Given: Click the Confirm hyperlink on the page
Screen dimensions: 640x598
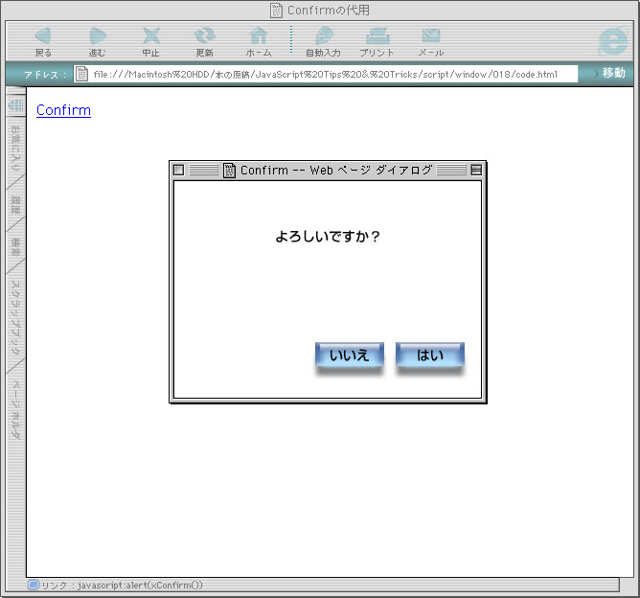Looking at the screenshot, I should click(63, 110).
